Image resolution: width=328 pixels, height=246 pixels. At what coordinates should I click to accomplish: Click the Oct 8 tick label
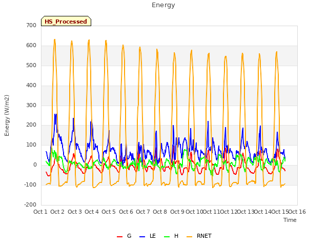(160, 212)
